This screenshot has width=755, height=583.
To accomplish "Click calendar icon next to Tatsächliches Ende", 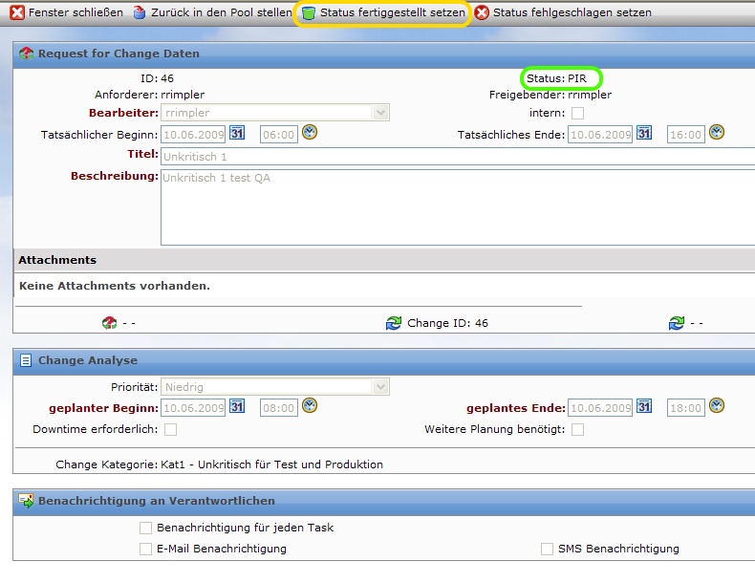I will [x=644, y=134].
